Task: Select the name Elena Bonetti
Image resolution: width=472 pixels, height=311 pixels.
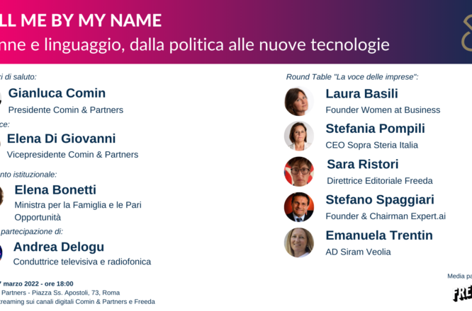Action: [x=55, y=189]
